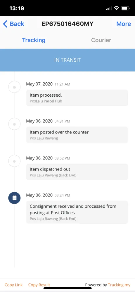Open the Item dispatched out event card
Image resolution: width=135 pixels, height=292 pixels.
click(77, 172)
